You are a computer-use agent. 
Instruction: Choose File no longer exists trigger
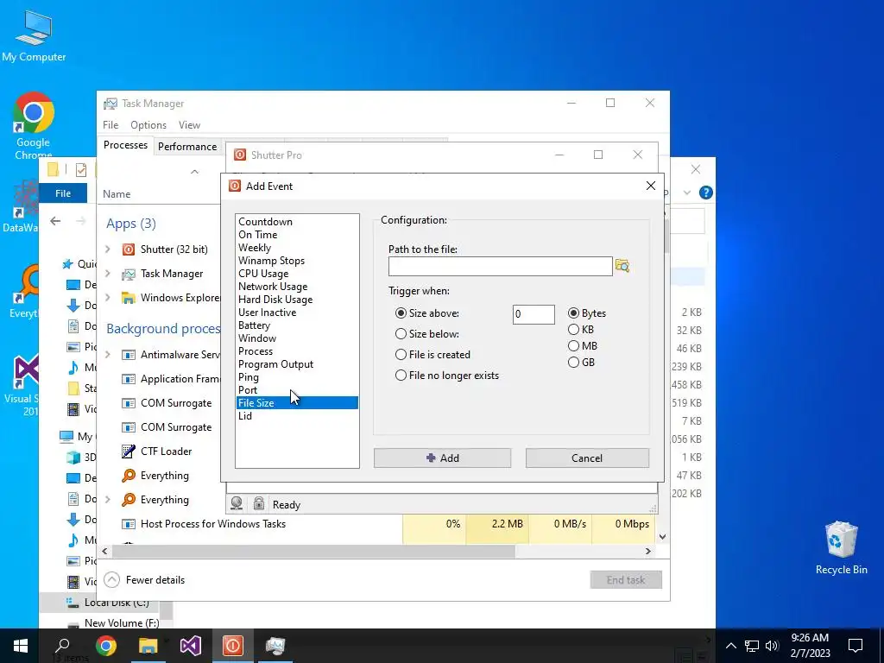coord(401,376)
